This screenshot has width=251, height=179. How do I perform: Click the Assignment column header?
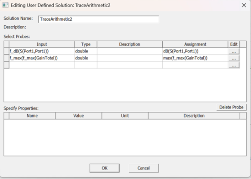point(195,44)
